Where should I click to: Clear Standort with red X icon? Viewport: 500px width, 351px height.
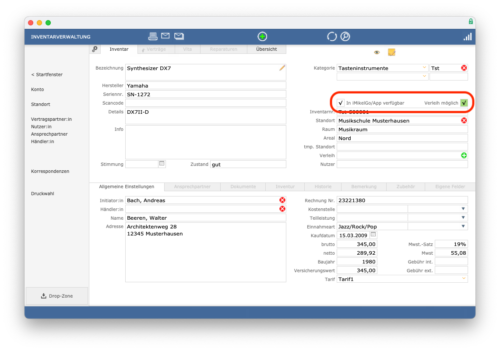[x=464, y=120]
